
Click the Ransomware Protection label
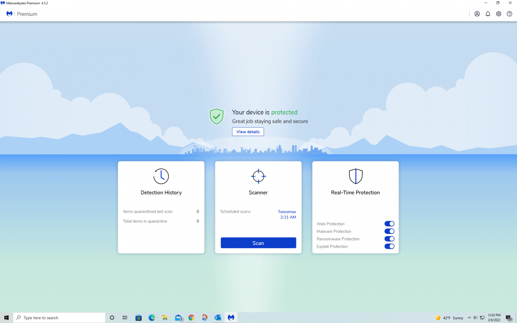tap(338, 239)
